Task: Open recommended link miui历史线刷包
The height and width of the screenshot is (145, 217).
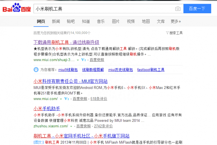Action: (121, 70)
